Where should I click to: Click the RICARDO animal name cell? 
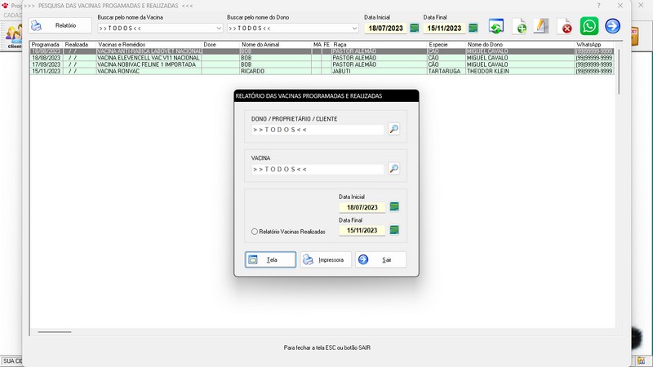click(x=275, y=71)
